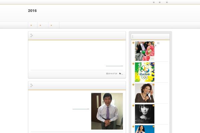Image resolution: width=200 pixels, height=133 pixels.
Task: Follow the underlined link left of the man's photo
Action: click(81, 109)
